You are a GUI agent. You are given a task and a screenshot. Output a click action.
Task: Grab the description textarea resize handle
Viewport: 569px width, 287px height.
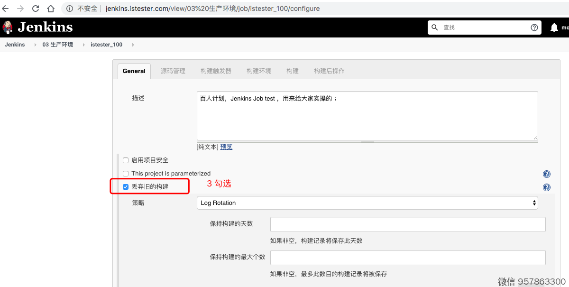367,141
